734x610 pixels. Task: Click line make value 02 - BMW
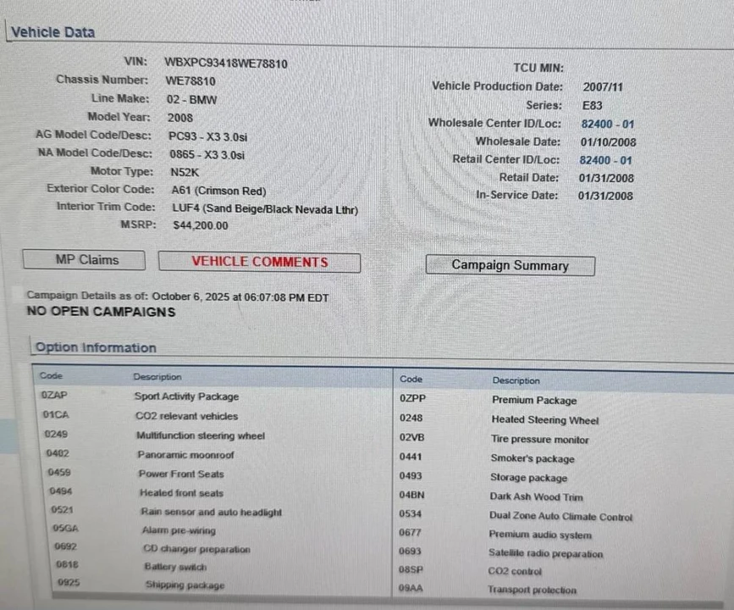[192, 100]
